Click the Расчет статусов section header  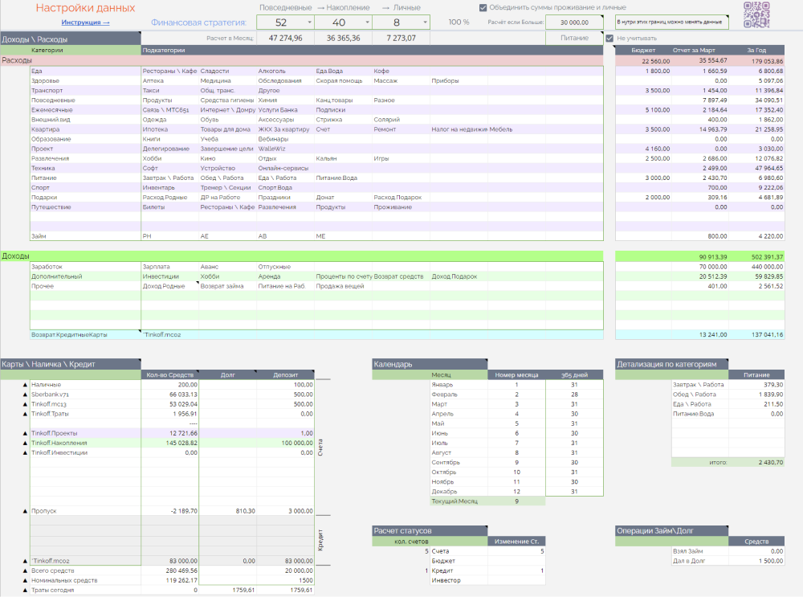430,531
